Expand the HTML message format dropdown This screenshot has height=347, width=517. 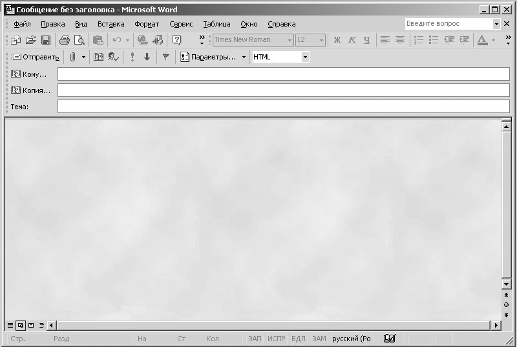tap(305, 57)
